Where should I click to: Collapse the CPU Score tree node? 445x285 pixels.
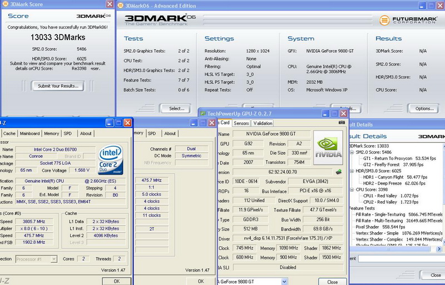352,189
